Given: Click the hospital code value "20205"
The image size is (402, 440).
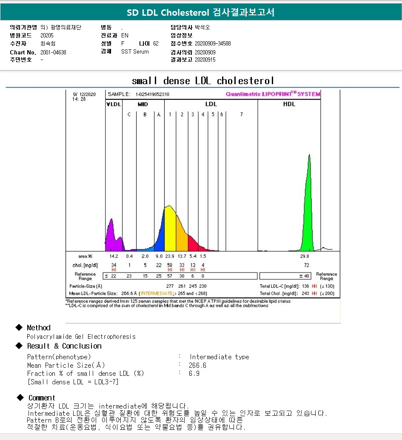Looking at the screenshot, I should 47,35.
